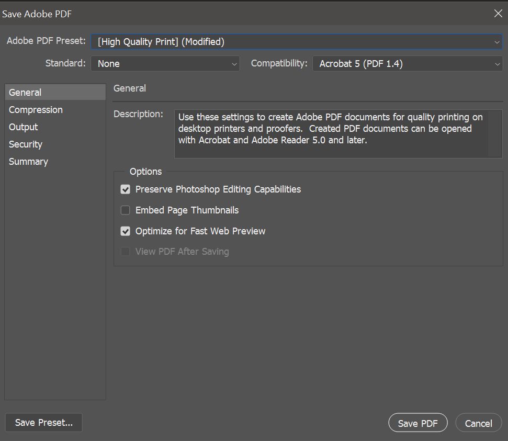Click the chevron arrow on the Preset field
Screen dimensions: 508x441
pos(496,42)
